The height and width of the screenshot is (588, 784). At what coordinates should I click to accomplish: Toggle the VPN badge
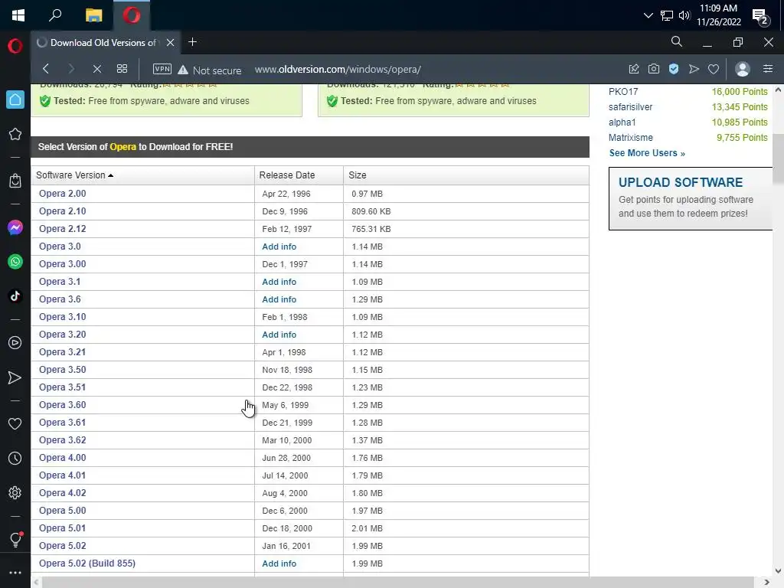point(162,69)
